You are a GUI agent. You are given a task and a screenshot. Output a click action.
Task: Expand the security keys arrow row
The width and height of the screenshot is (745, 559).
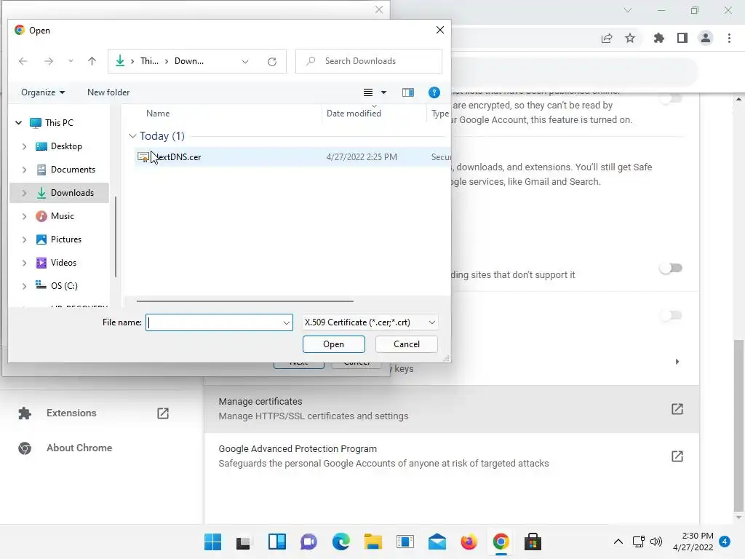(677, 362)
